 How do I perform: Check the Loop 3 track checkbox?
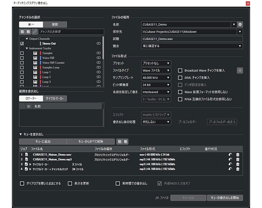(22, 82)
